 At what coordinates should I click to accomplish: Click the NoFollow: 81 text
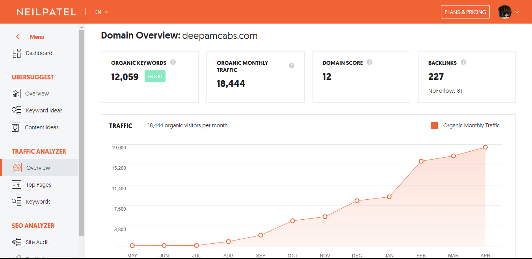point(445,91)
